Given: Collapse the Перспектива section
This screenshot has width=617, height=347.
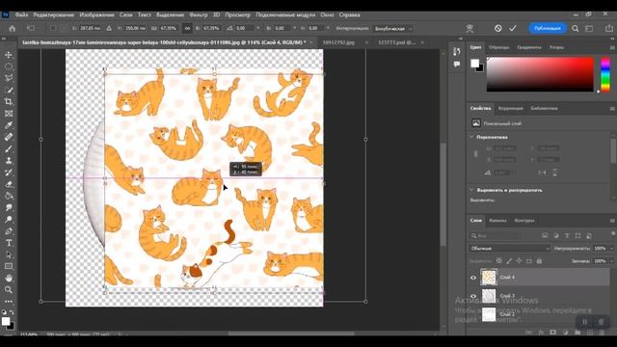Looking at the screenshot, I should [x=471, y=137].
